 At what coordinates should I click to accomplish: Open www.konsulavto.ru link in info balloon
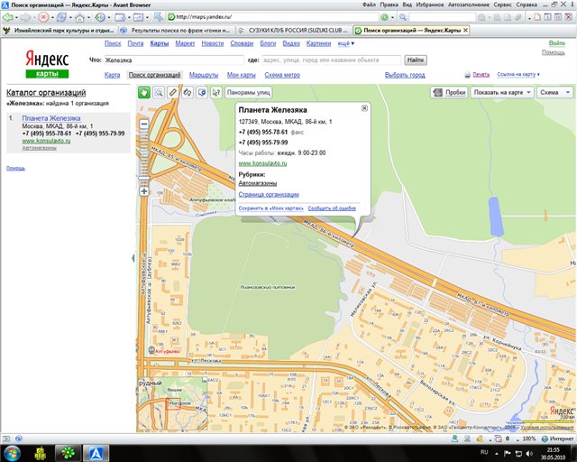tap(262, 163)
